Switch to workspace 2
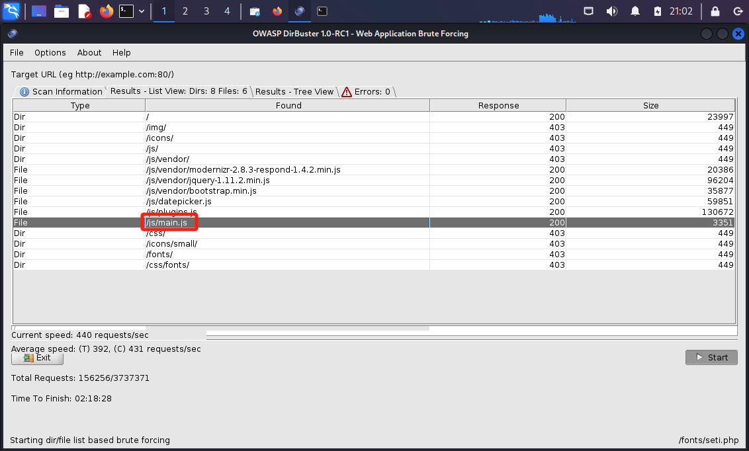 (x=185, y=11)
